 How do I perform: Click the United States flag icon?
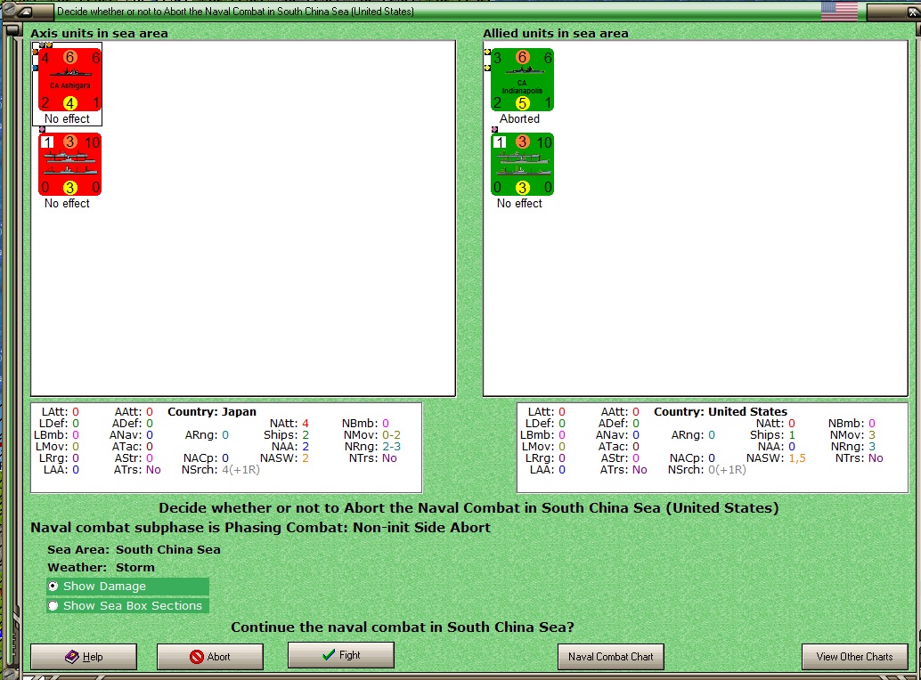pyautogui.click(x=839, y=12)
